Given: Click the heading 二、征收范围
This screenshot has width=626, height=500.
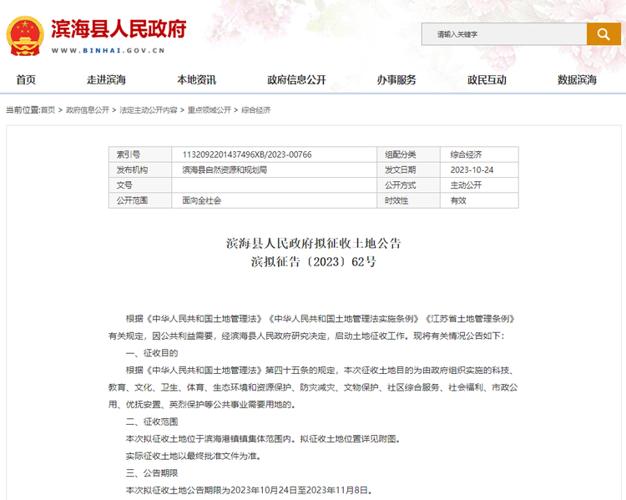Looking at the screenshot, I should tap(152, 422).
